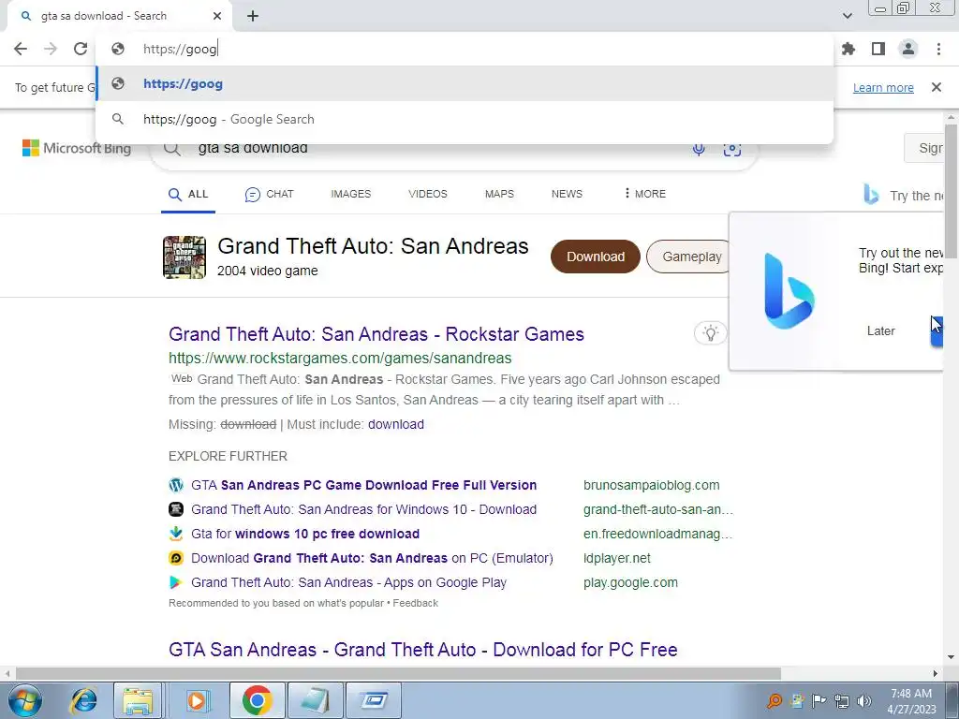Viewport: 959px width, 719px height.
Task: Switch to the NEWS tab
Action: tap(567, 194)
